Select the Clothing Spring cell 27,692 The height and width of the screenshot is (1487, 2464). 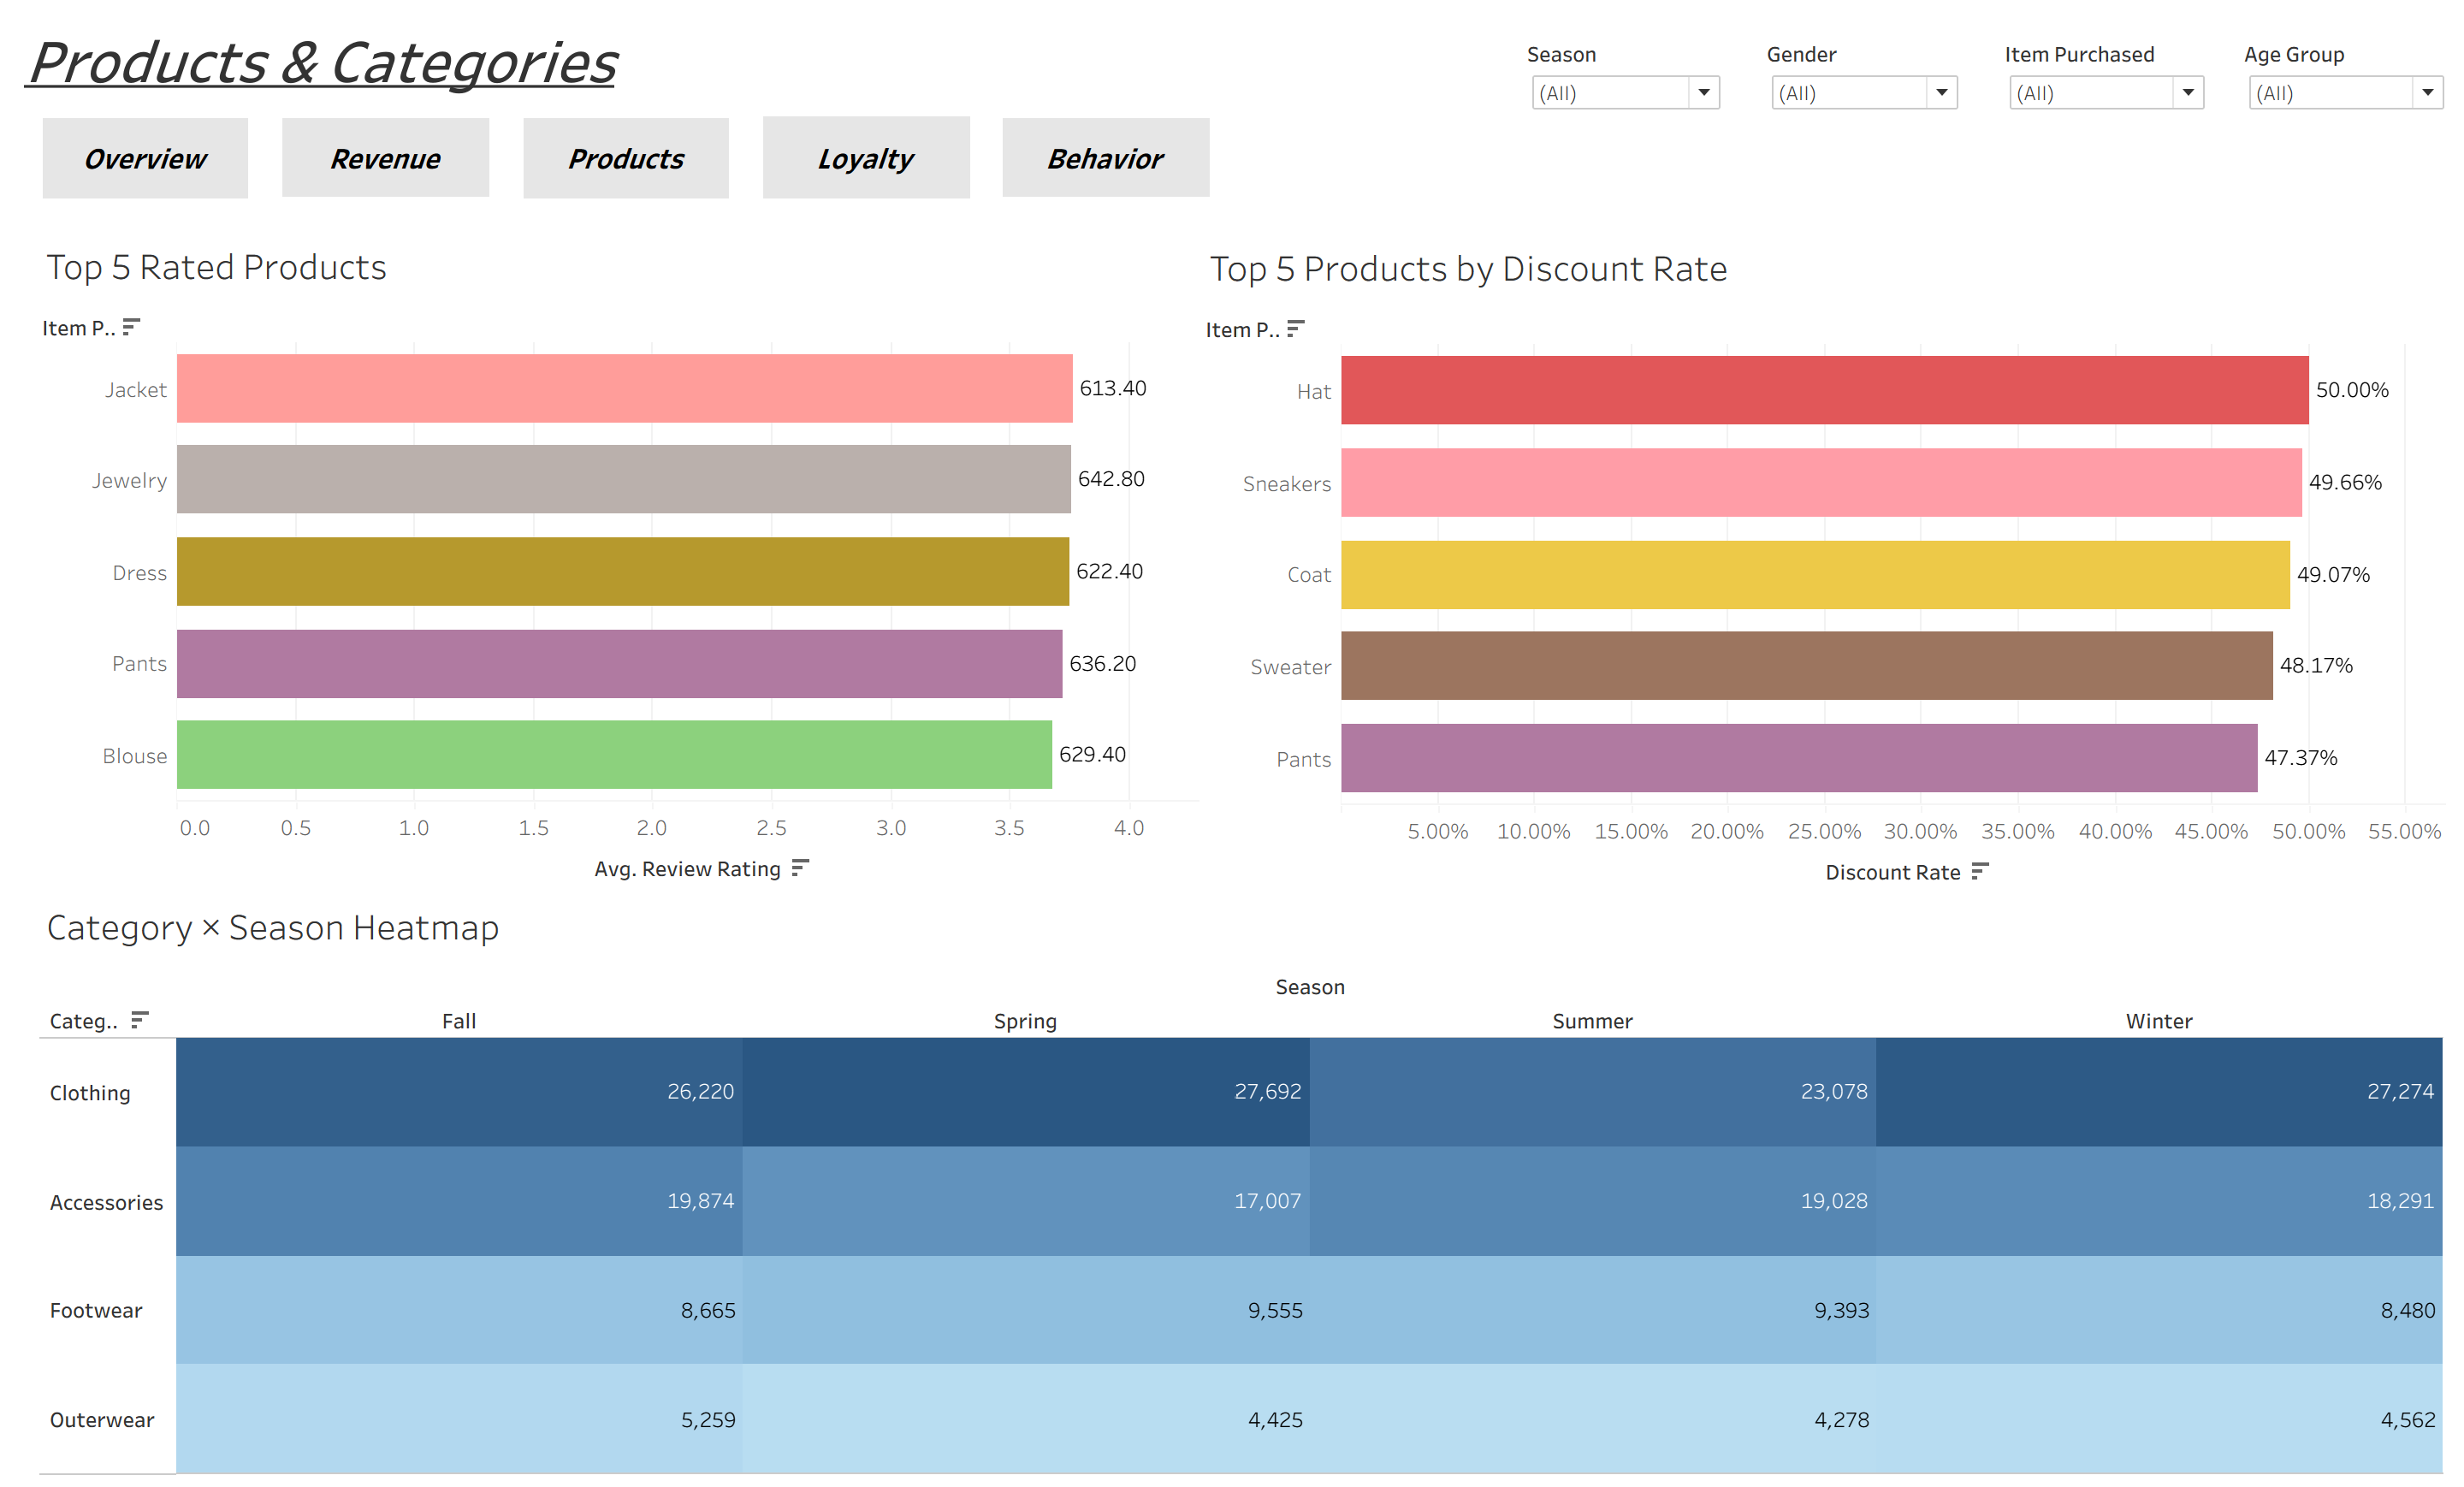point(1026,1091)
